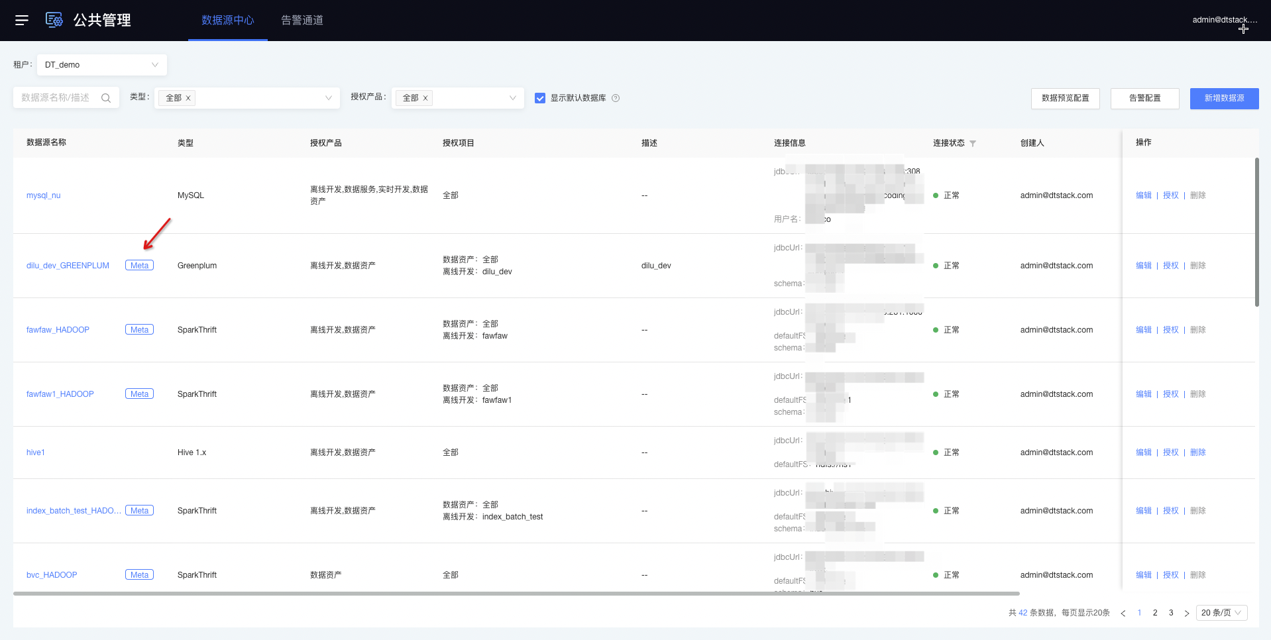1271x640 pixels.
Task: Click the vertical table scrollbar
Action: pos(1257,232)
